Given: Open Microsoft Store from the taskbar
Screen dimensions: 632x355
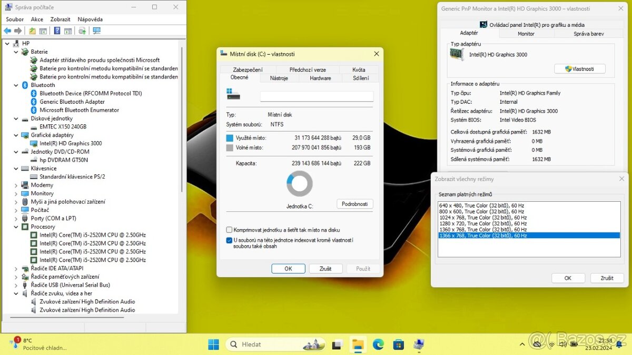Looking at the screenshot, I should click(x=399, y=344).
